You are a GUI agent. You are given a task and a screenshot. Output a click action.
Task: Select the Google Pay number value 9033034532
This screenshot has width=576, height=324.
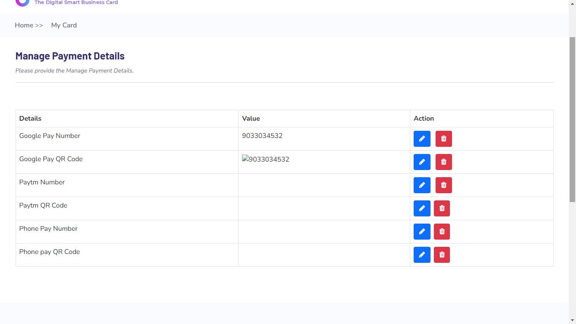point(262,136)
